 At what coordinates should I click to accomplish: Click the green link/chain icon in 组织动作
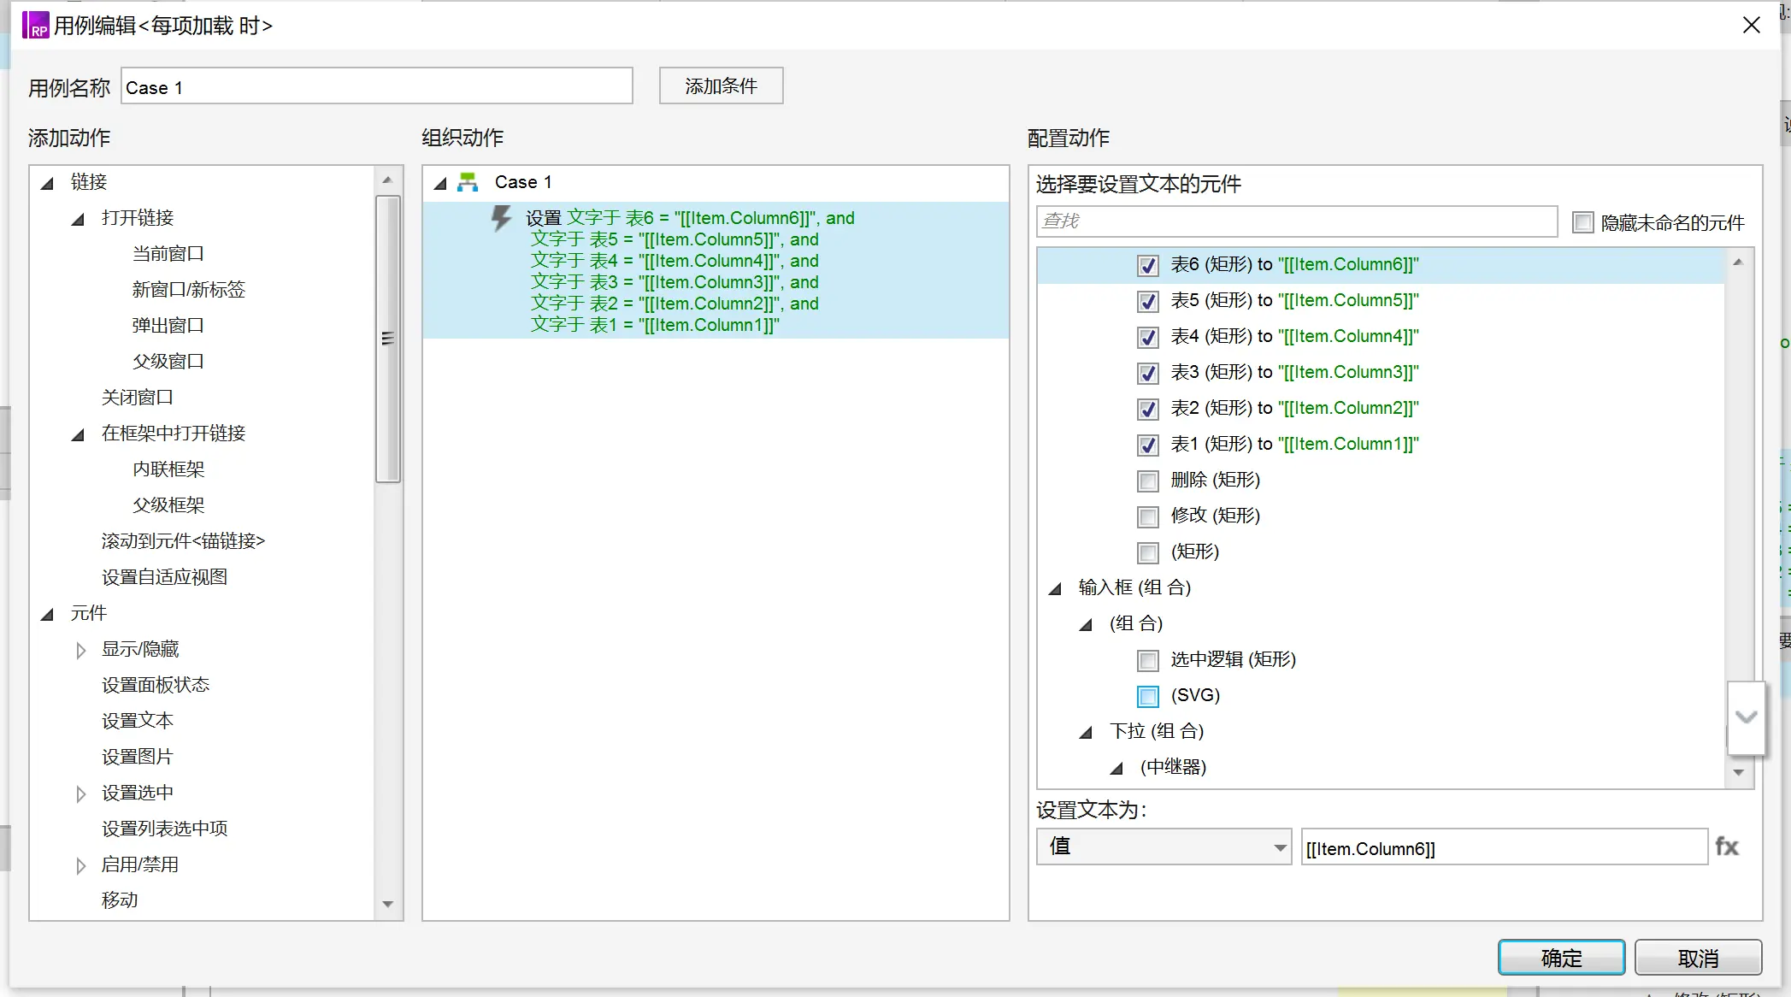(x=468, y=182)
